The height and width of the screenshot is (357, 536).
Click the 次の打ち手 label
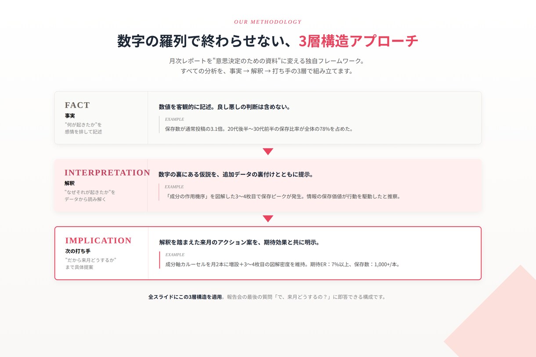[x=78, y=252]
